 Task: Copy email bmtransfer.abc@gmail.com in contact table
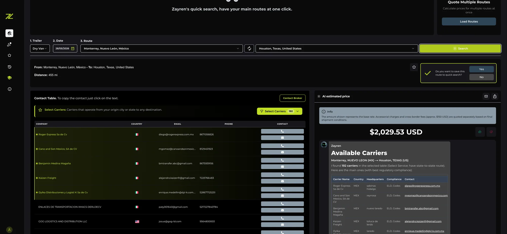click(175, 163)
